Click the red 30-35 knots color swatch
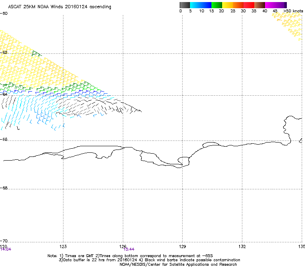 pos(249,5)
